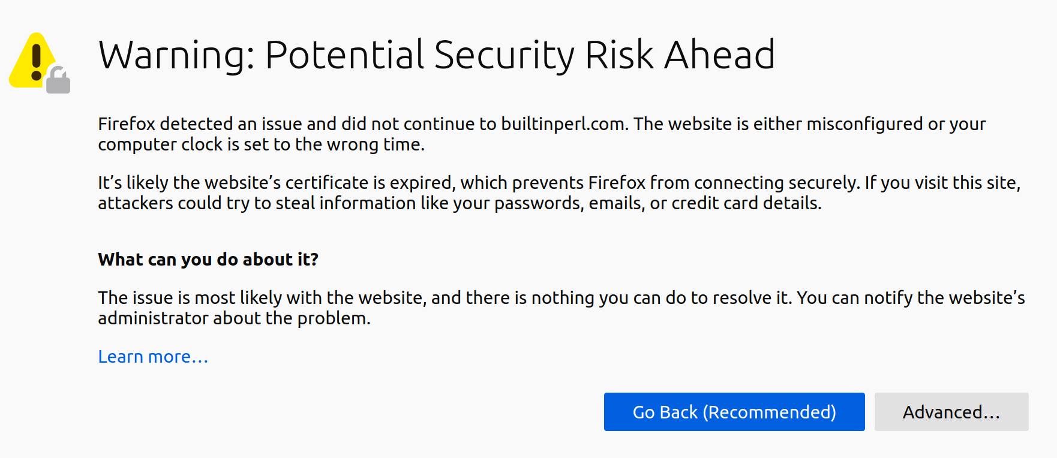Follow the Learn more… link

click(153, 357)
